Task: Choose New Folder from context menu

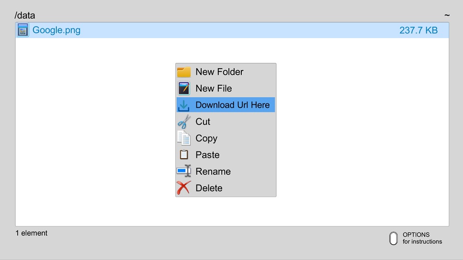Action: pyautogui.click(x=226, y=72)
